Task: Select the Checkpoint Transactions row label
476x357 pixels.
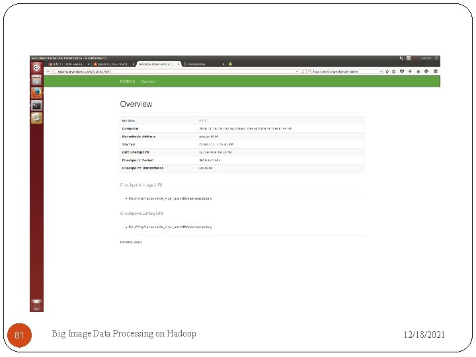Action: pos(143,168)
